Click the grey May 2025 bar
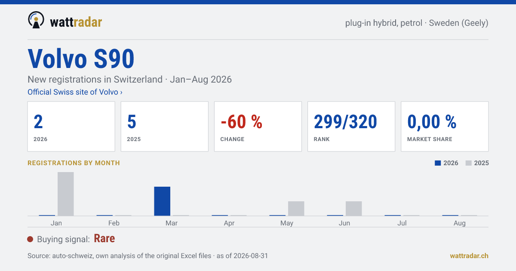Viewport: 516px width, 271px height. coord(296,209)
